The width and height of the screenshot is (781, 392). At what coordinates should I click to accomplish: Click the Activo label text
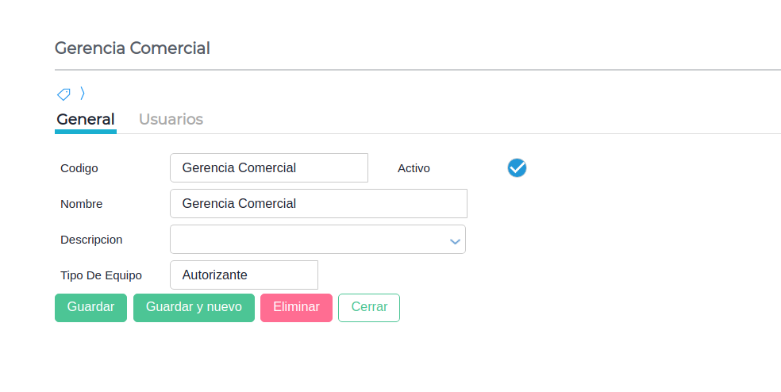pyautogui.click(x=414, y=168)
